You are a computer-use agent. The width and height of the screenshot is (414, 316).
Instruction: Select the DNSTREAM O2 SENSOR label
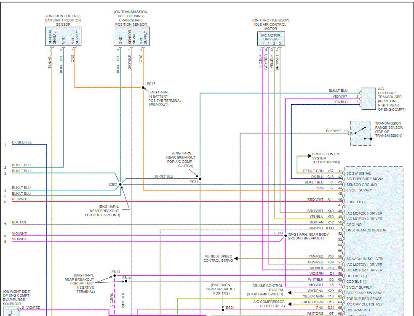coord(366,230)
